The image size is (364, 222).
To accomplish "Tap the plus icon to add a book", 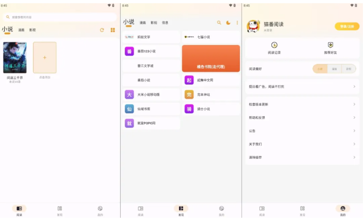I will coord(45,57).
